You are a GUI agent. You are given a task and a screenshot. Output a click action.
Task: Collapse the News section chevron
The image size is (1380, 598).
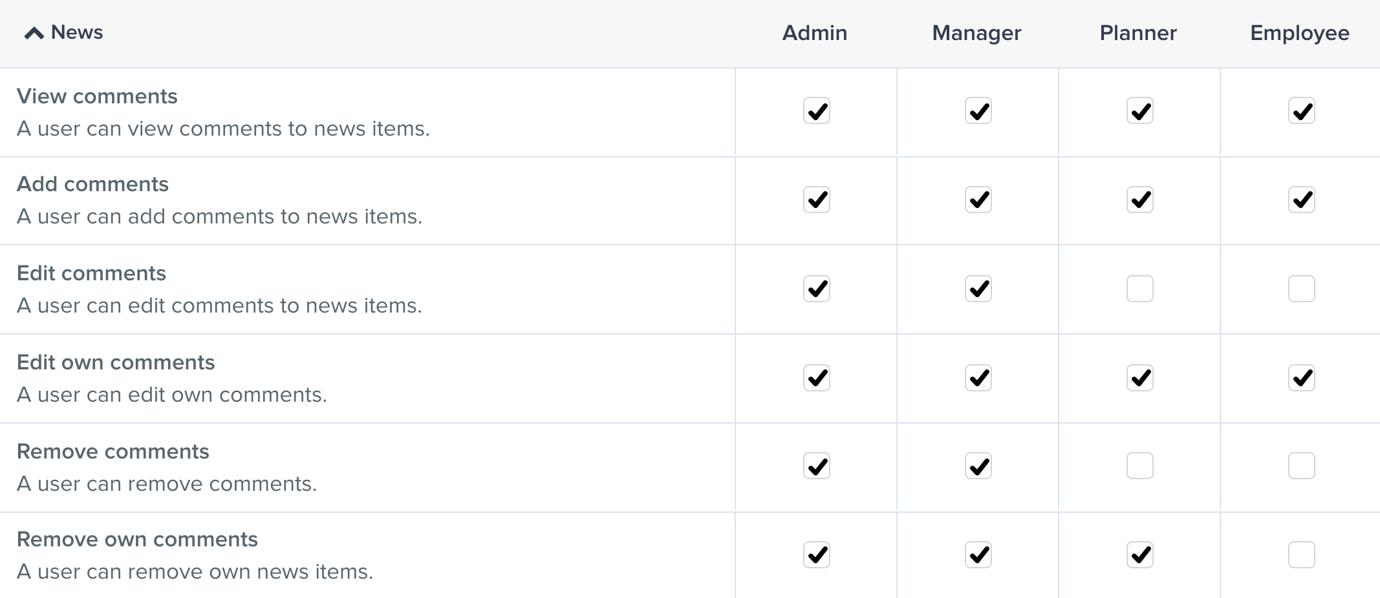coord(34,33)
